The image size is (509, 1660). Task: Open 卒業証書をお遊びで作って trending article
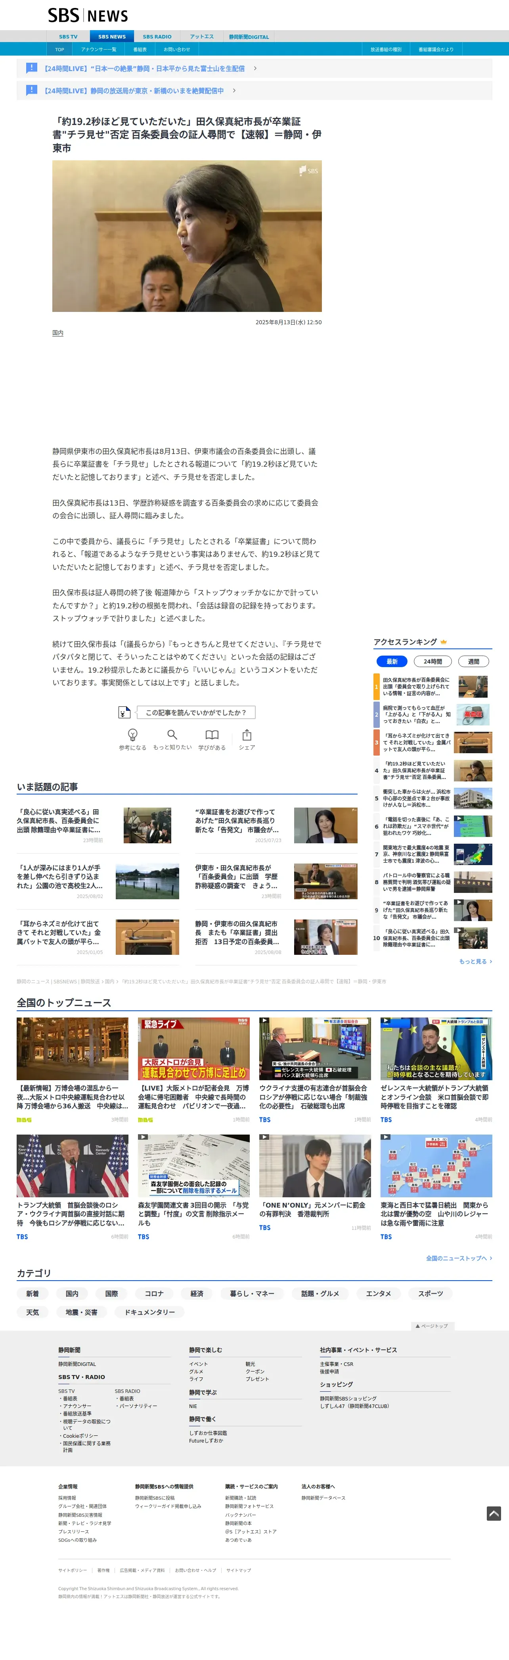(237, 821)
